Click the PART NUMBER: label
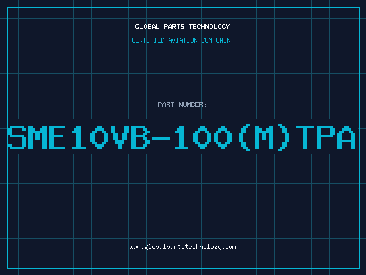This screenshot has height=275, width=366. [183, 104]
